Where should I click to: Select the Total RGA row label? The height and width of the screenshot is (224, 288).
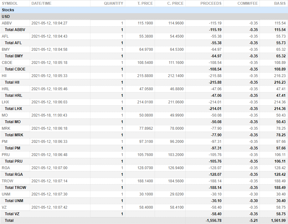[x=14, y=175]
